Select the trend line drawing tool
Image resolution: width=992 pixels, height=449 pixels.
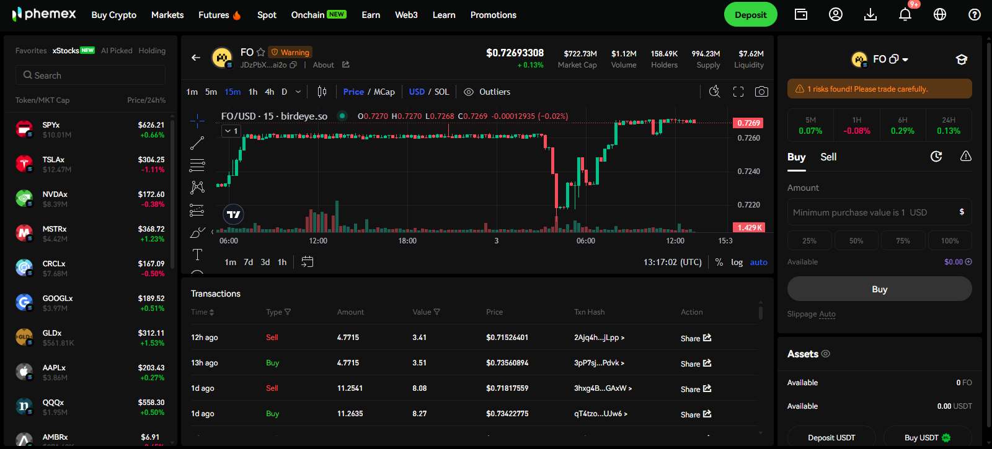197,143
